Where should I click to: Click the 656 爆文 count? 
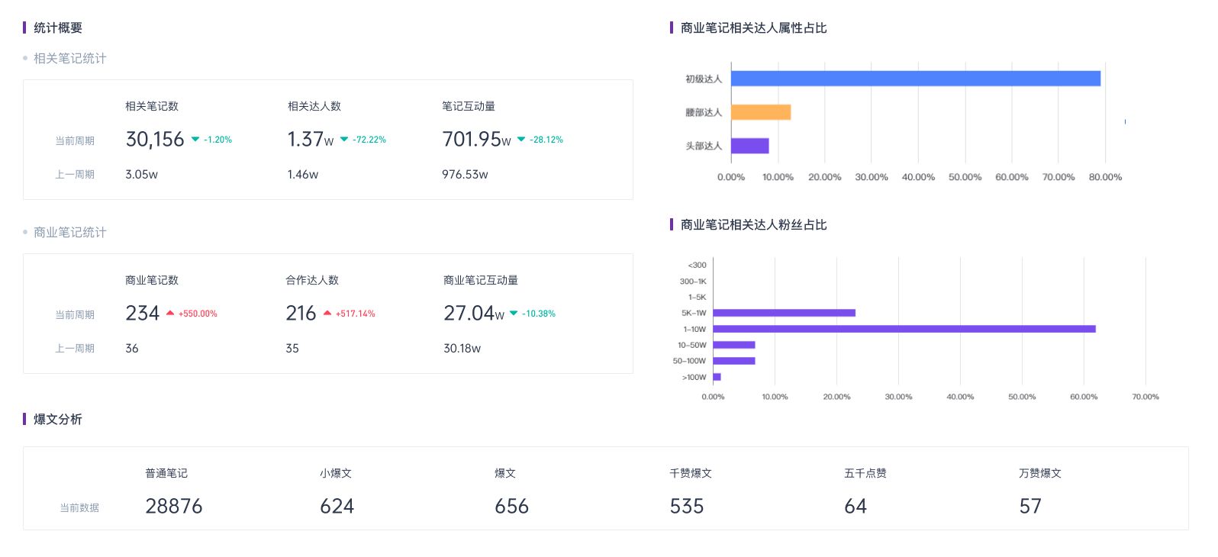(512, 507)
